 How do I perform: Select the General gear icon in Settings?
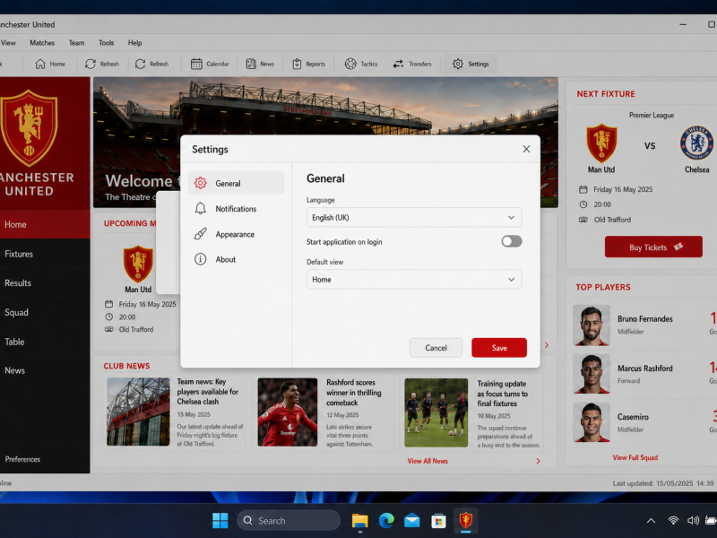point(200,183)
